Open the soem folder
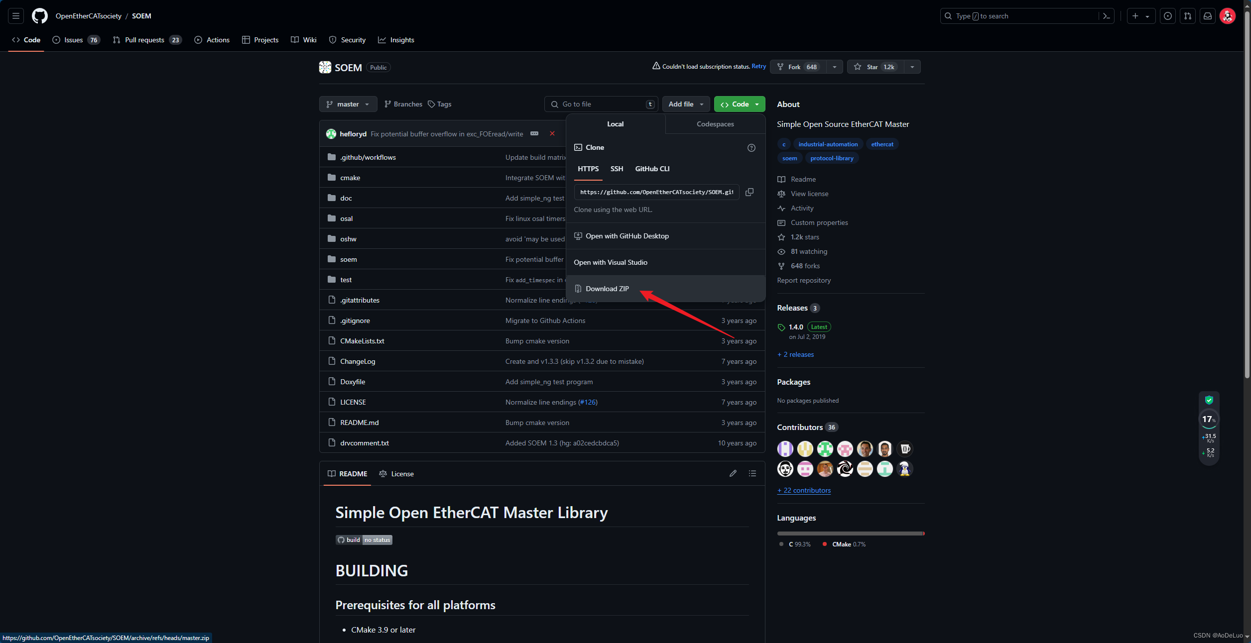This screenshot has height=643, width=1251. coord(349,259)
